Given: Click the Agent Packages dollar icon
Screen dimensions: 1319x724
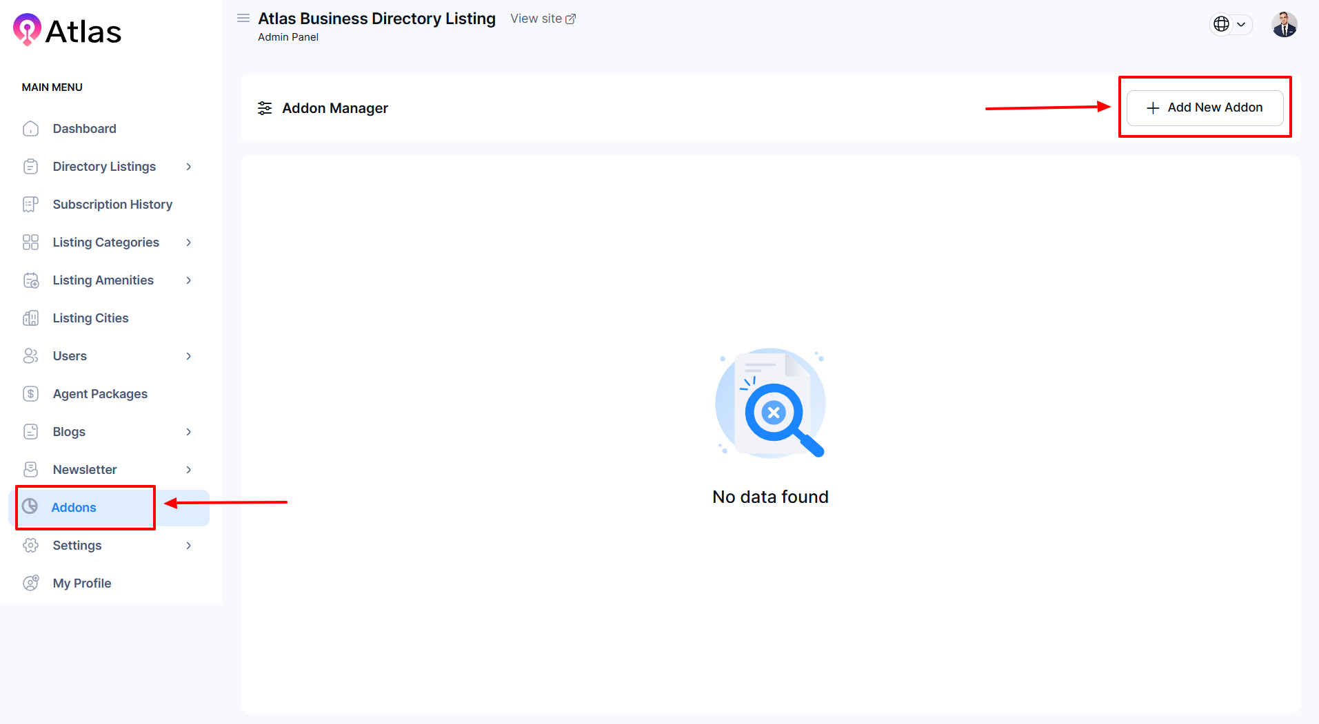Looking at the screenshot, I should [31, 394].
